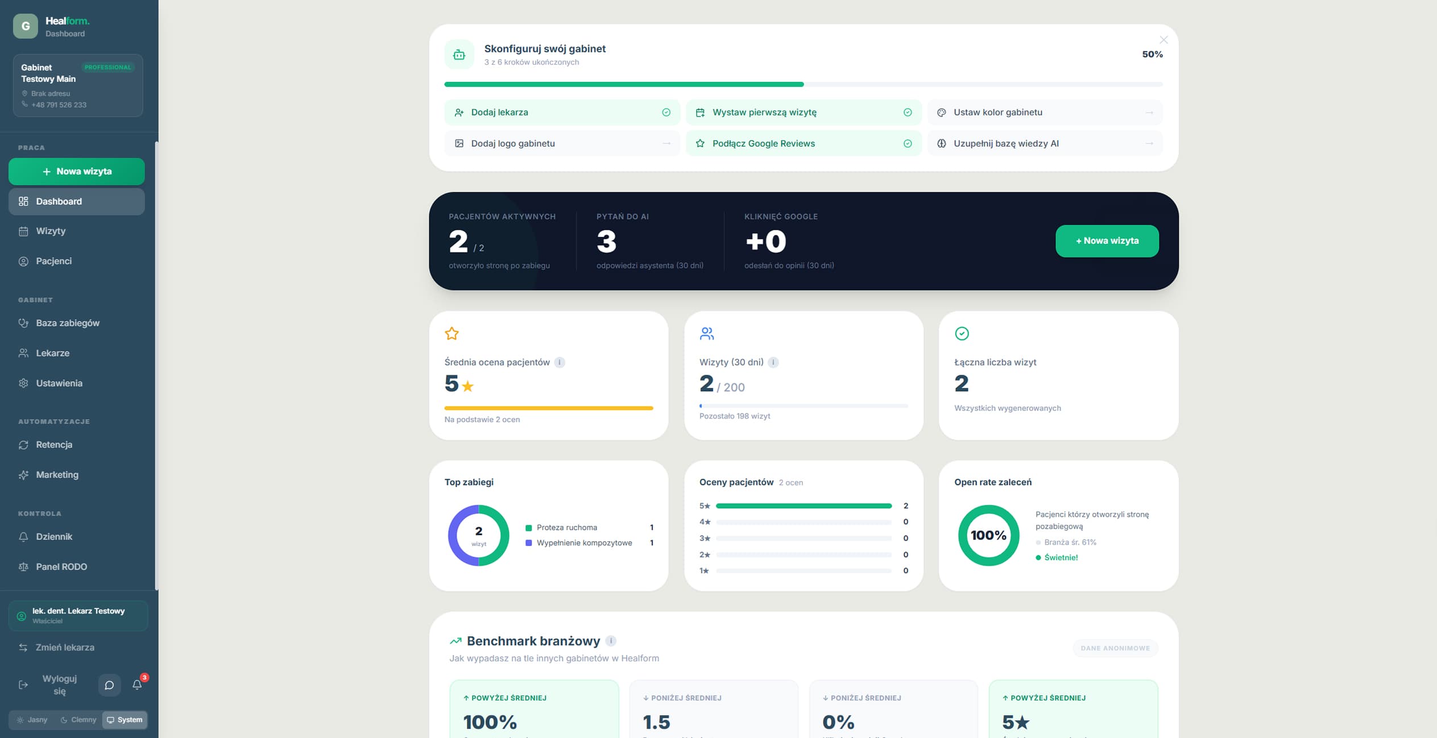This screenshot has width=1437, height=738.
Task: Select the System theme option
Action: click(125, 720)
